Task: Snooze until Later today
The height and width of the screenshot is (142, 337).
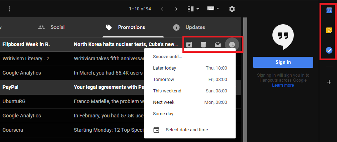Action: pos(190,68)
